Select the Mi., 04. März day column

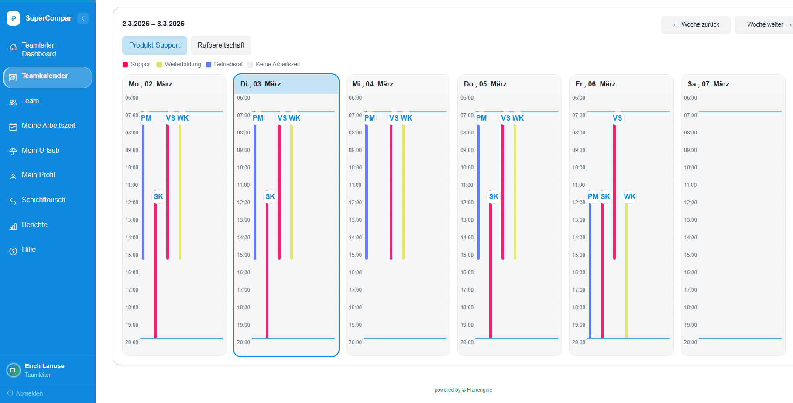(398, 84)
